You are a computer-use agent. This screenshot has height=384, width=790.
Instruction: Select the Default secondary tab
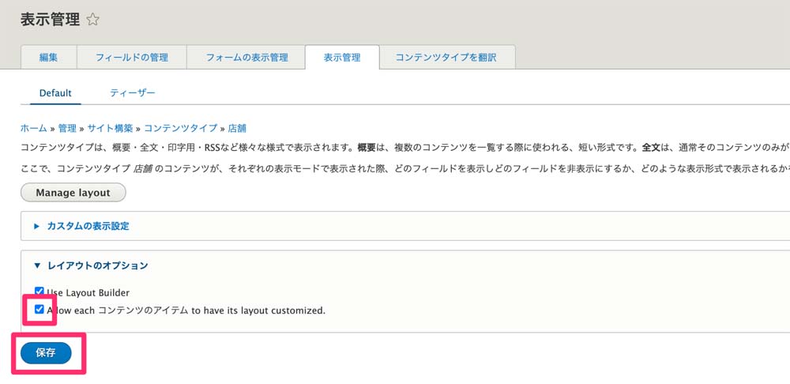pyautogui.click(x=55, y=93)
